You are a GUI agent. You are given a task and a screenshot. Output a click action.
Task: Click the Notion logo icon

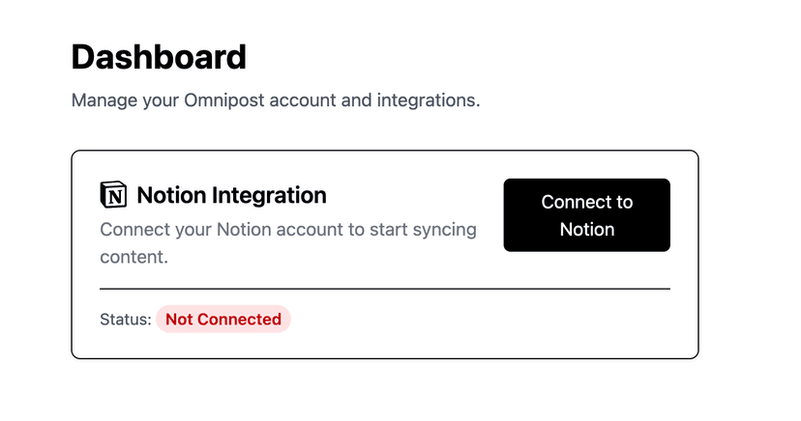pos(113,195)
